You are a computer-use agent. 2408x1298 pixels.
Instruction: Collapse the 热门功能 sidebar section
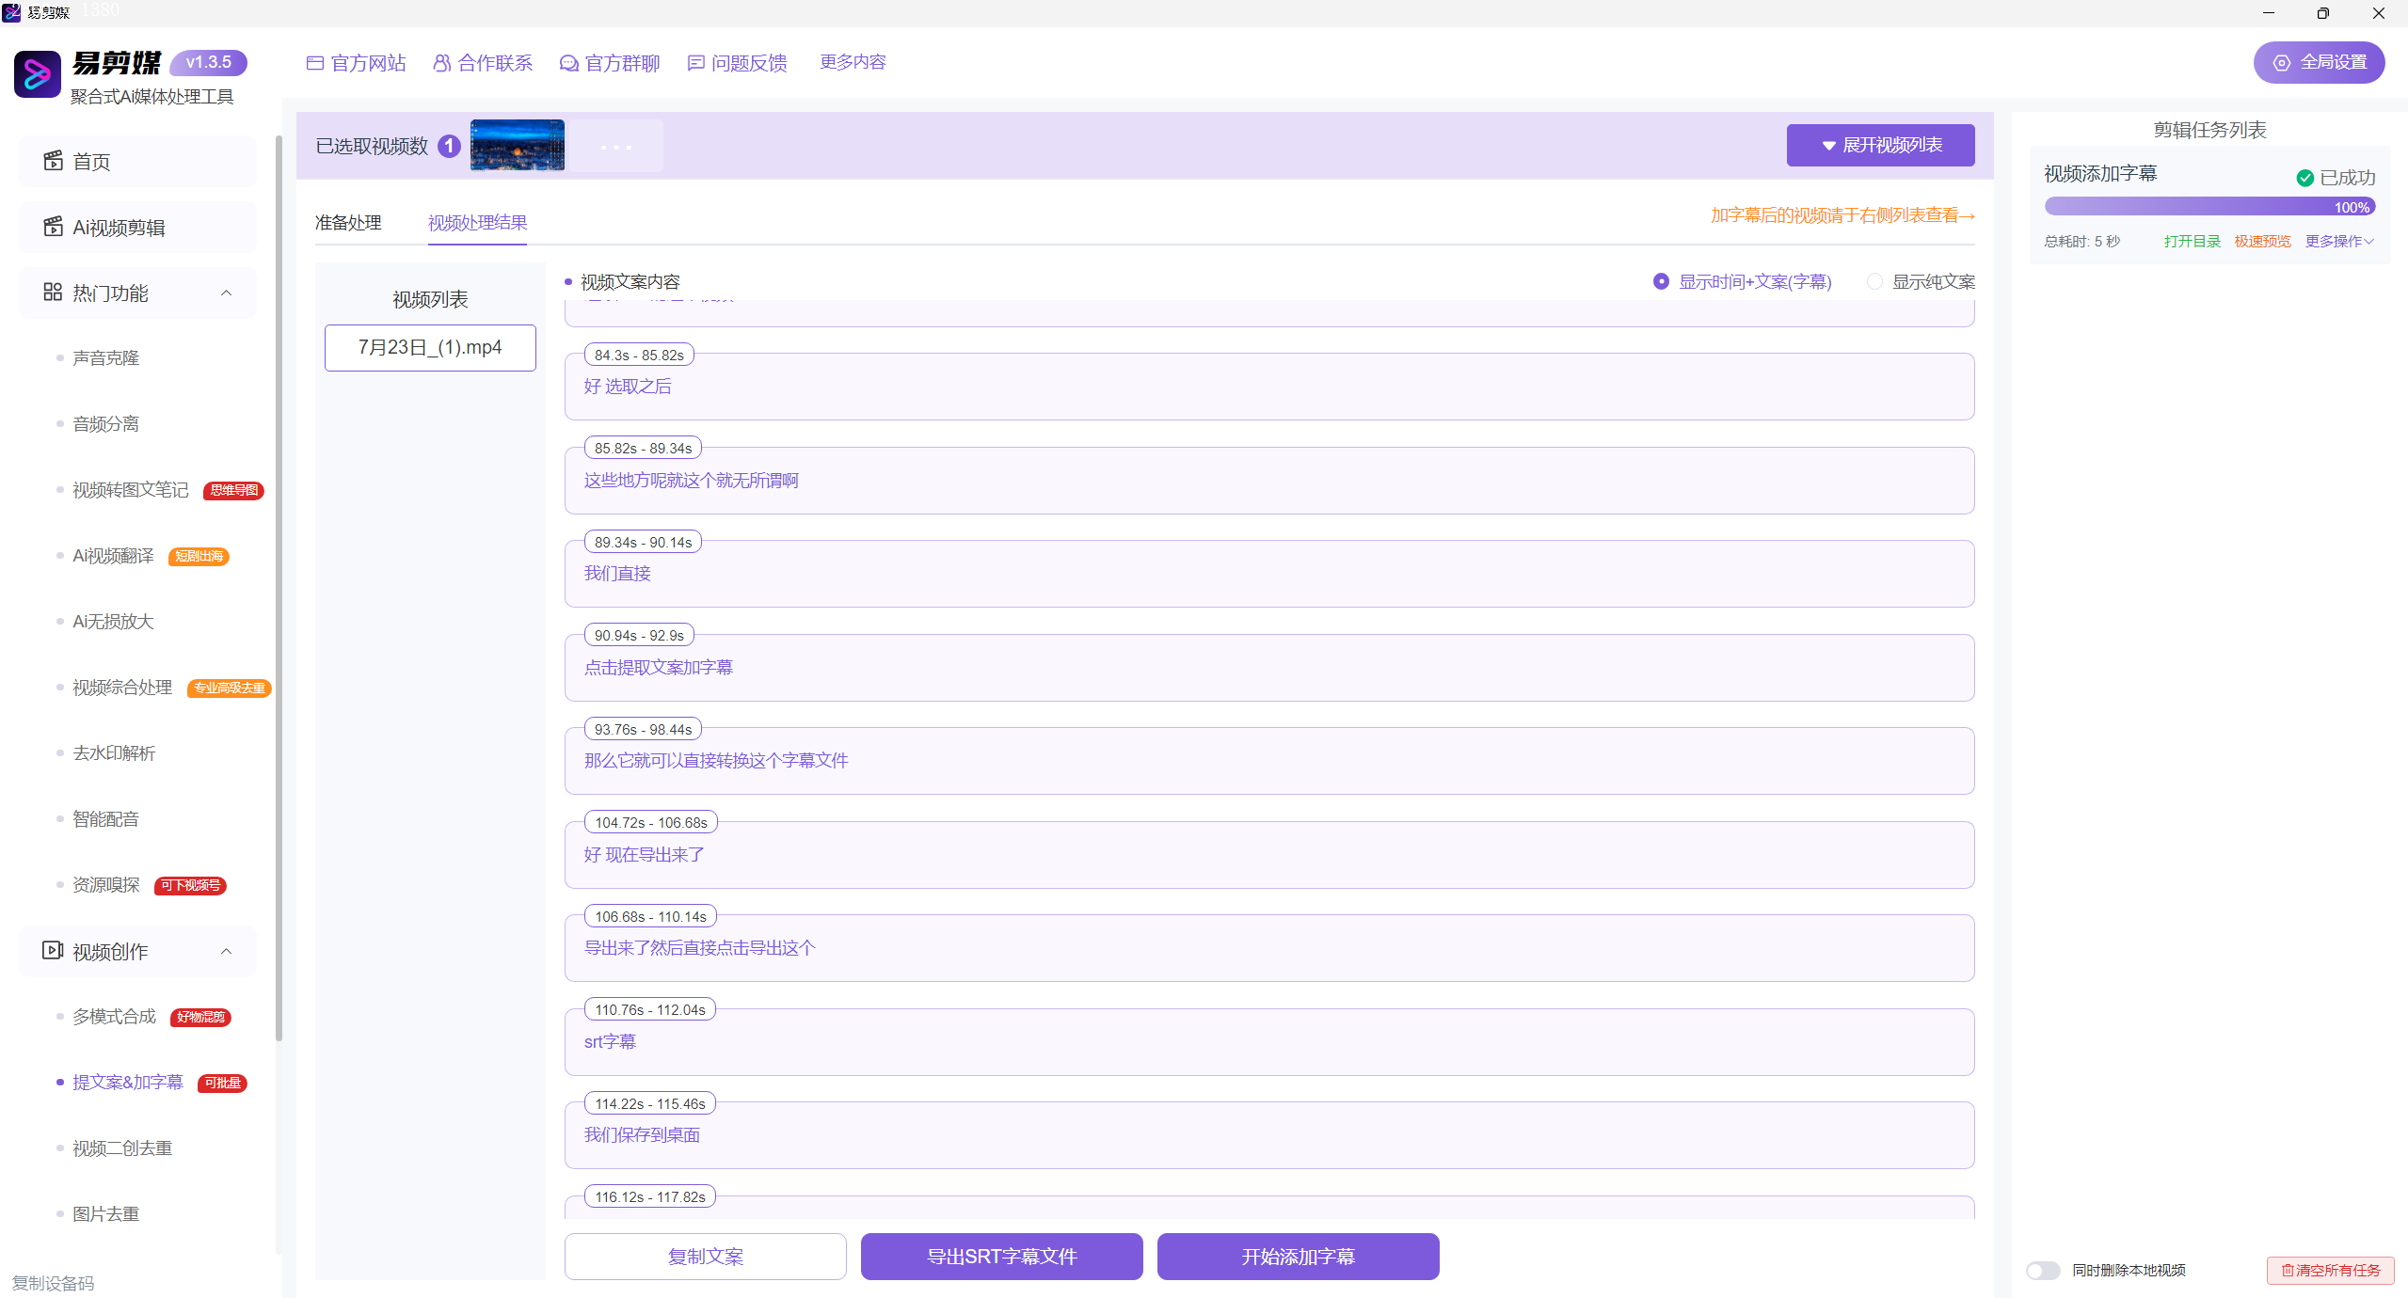coord(226,293)
